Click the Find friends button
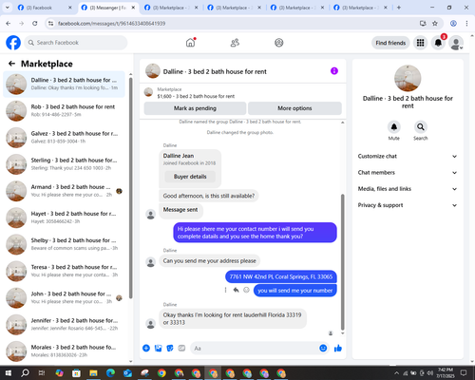475x380 pixels. [390, 43]
